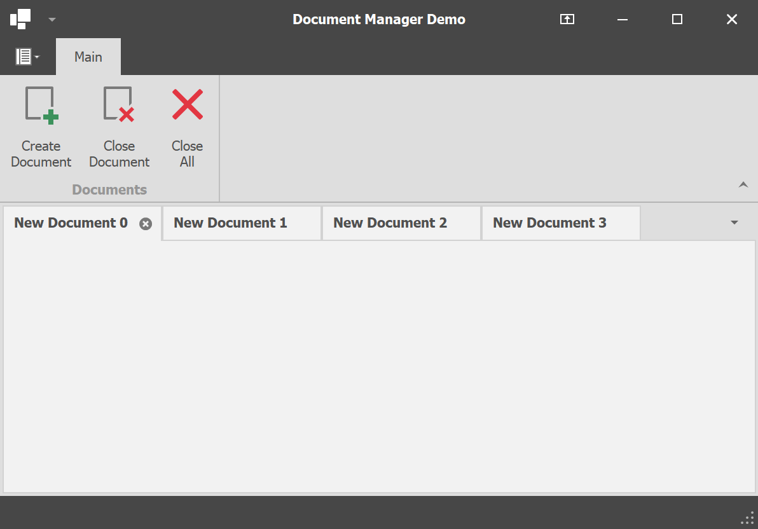Open the title bar icon dropdown arrow
This screenshot has width=758, height=529.
pos(52,19)
